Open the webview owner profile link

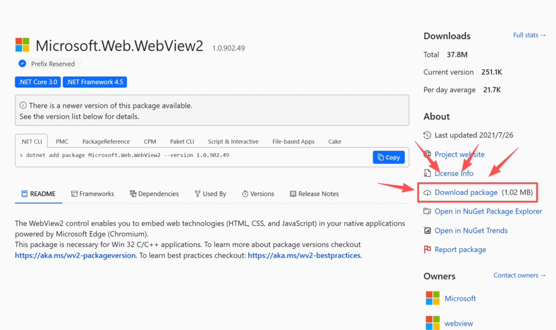(459, 323)
